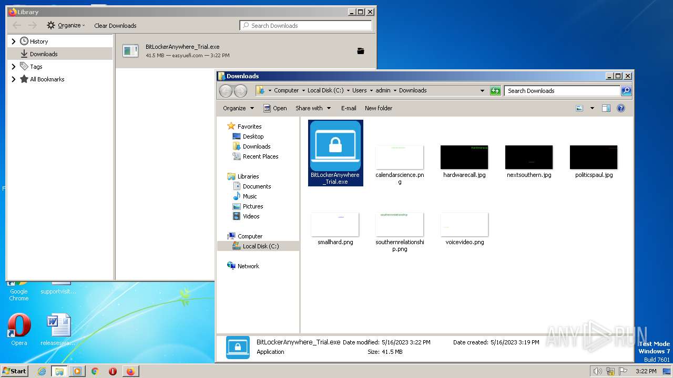Click Explorer Back navigation button
This screenshot has height=378, width=673.
click(x=226, y=91)
